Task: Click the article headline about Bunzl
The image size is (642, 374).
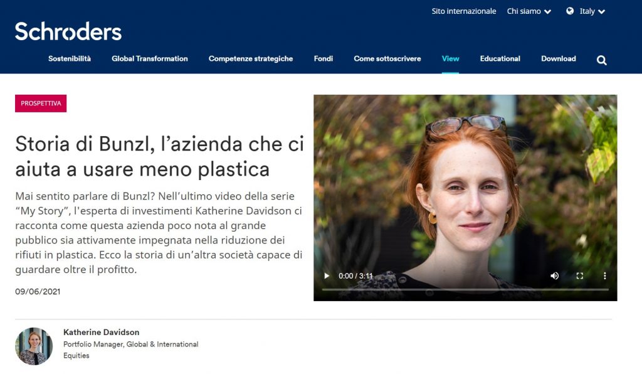Action: [x=160, y=156]
